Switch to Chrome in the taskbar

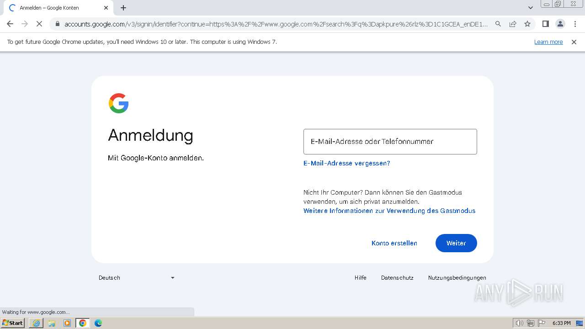[83, 323]
